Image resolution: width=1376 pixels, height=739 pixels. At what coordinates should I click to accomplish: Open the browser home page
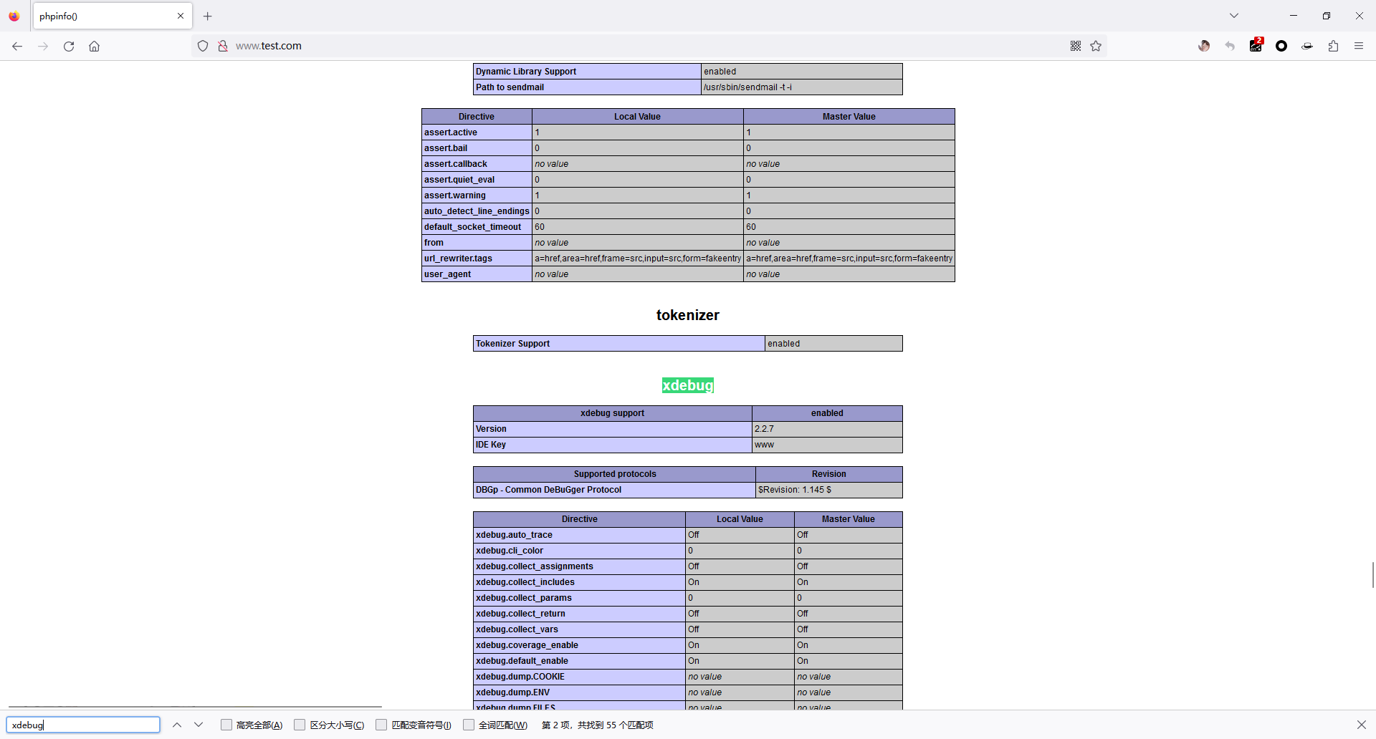tap(95, 47)
